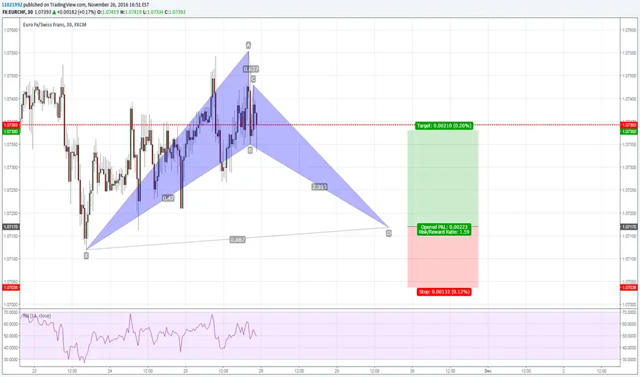Click the 2.393 ratio label
The height and width of the screenshot is (377, 640).
click(x=319, y=186)
